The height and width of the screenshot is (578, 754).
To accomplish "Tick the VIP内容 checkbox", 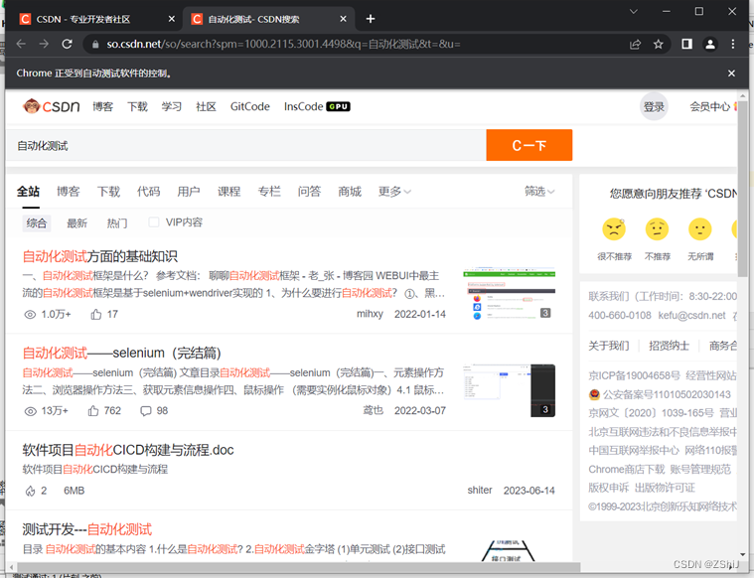I will click(154, 222).
